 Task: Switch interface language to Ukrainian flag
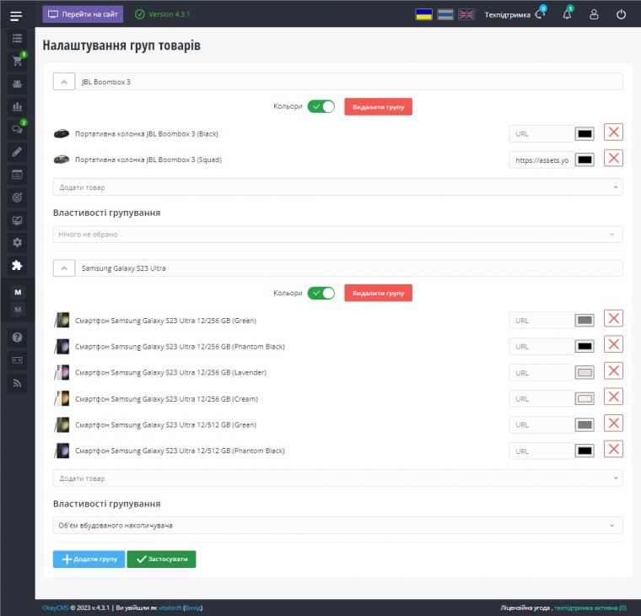(x=424, y=14)
